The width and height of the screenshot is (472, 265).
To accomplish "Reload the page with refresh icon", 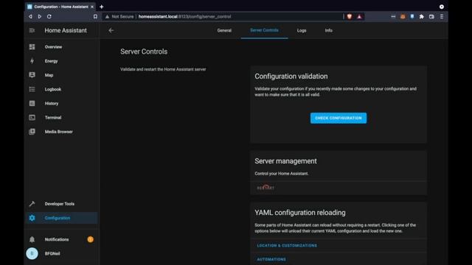I will point(49,16).
